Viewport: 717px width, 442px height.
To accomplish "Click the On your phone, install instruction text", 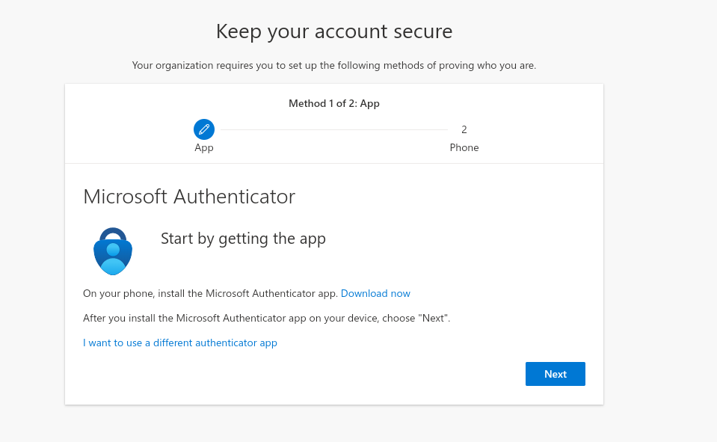I will click(210, 293).
